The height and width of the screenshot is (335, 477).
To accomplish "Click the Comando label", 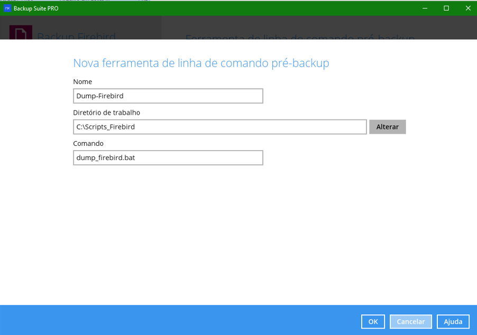I will (88, 143).
